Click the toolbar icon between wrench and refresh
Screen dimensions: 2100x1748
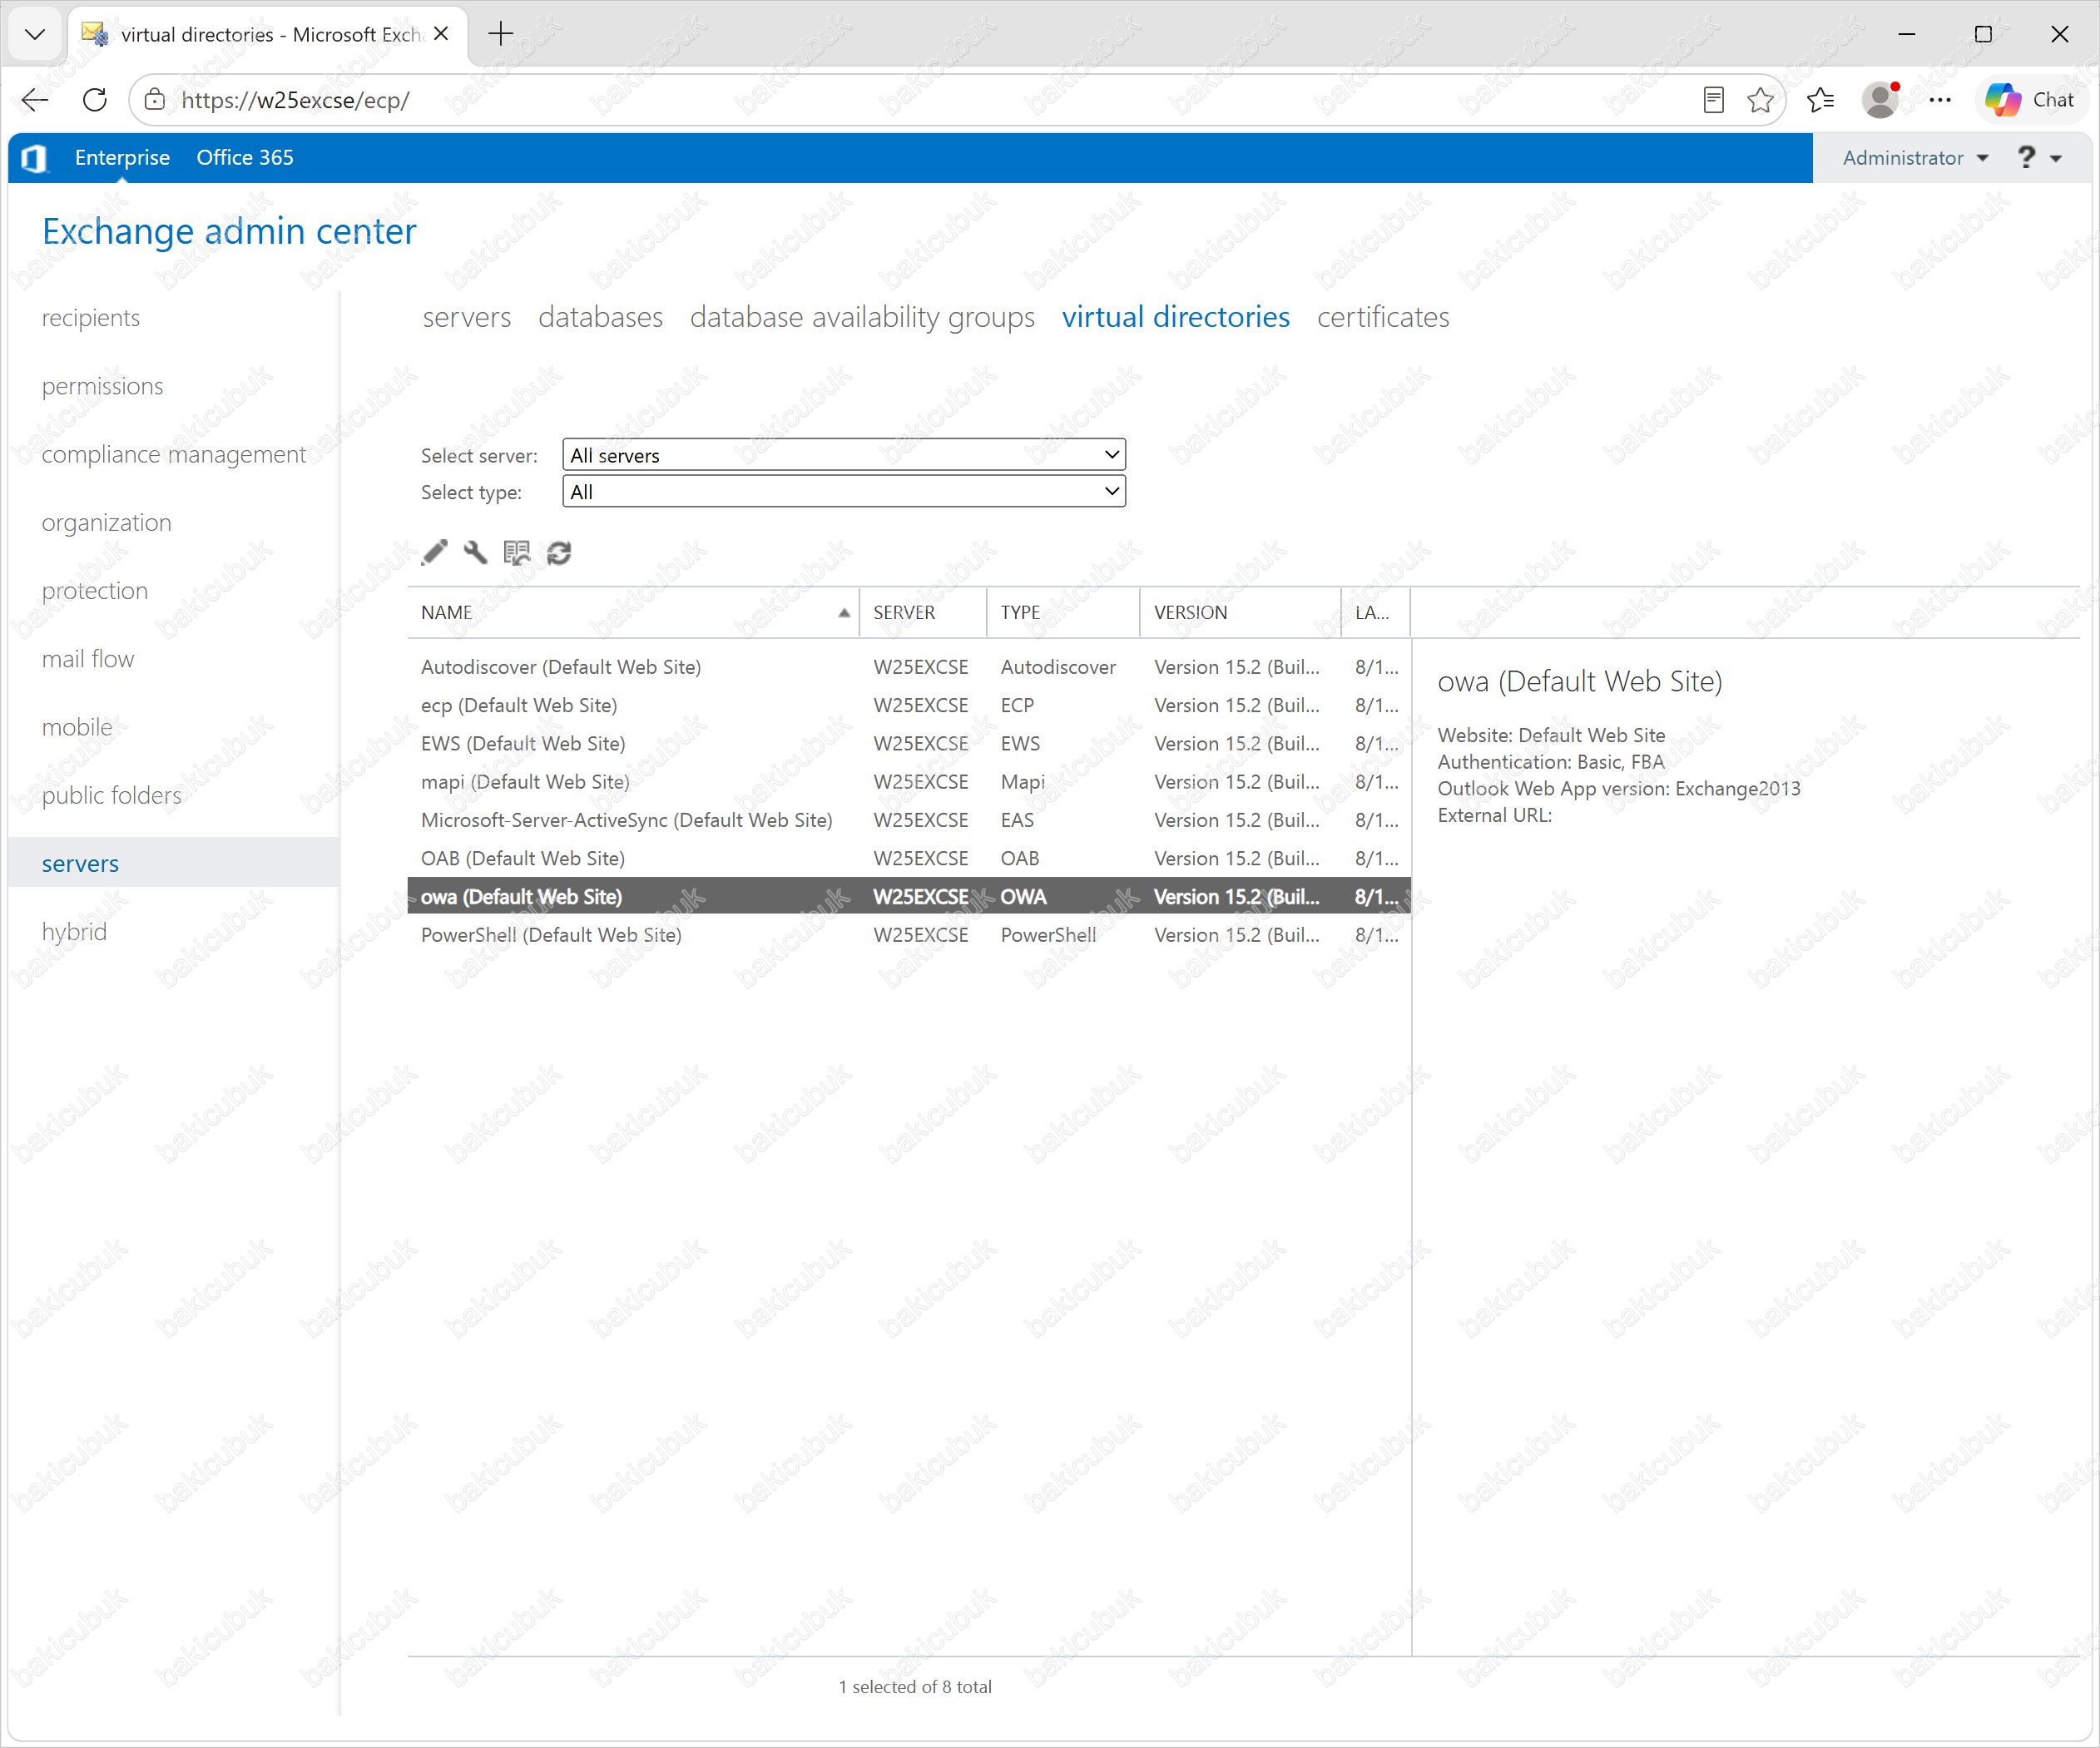click(517, 552)
